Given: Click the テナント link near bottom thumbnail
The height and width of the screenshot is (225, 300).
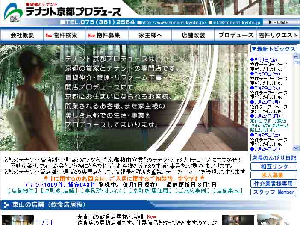Looking at the screenshot, I should 44,222.
